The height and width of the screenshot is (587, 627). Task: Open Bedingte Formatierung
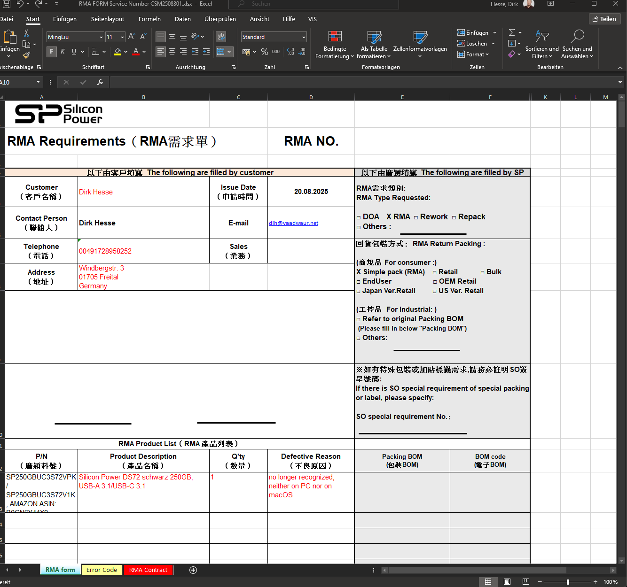coord(335,45)
